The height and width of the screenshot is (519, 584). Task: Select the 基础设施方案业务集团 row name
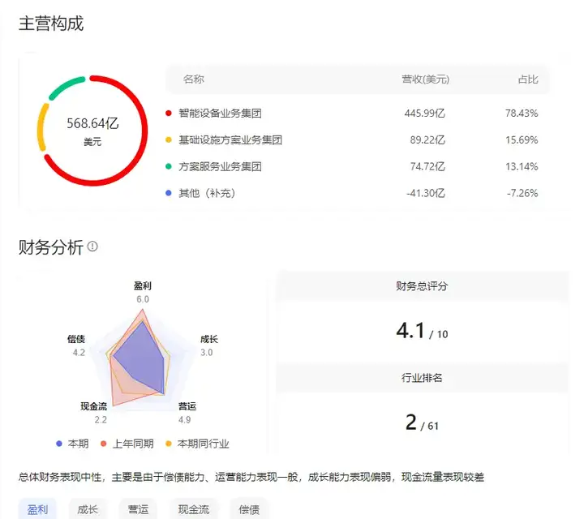pyautogui.click(x=230, y=140)
